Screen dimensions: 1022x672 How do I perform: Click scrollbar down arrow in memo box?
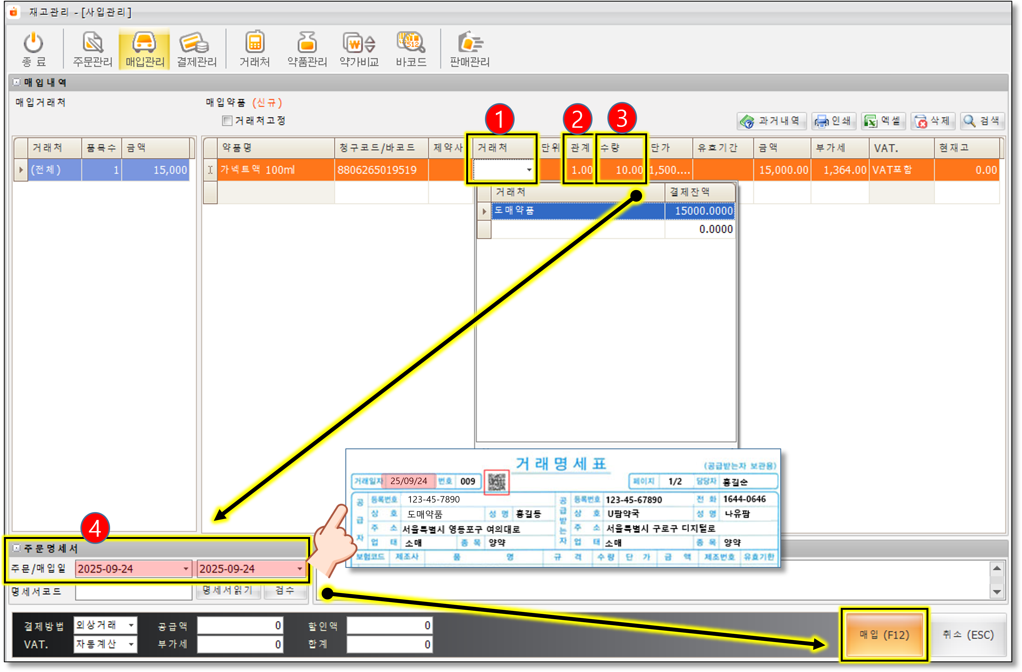pos(997,592)
